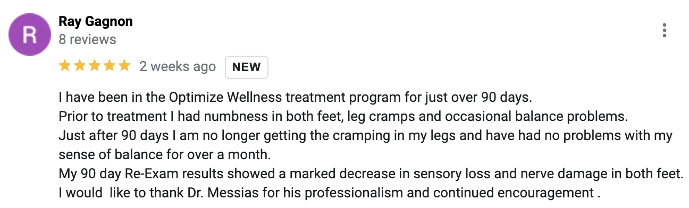Open the three-dot more options menu
689x208 pixels.
665,30
